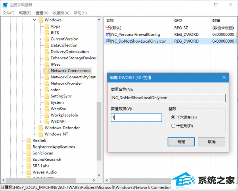The width and height of the screenshot is (238, 191).
Task: Expand the SRS Labs tree node
Action: (22, 166)
